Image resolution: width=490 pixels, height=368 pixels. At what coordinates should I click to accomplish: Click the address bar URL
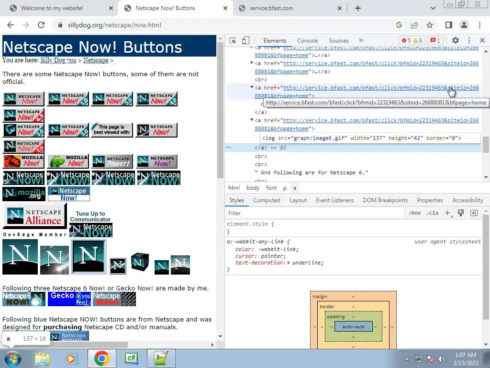pyautogui.click(x=114, y=25)
